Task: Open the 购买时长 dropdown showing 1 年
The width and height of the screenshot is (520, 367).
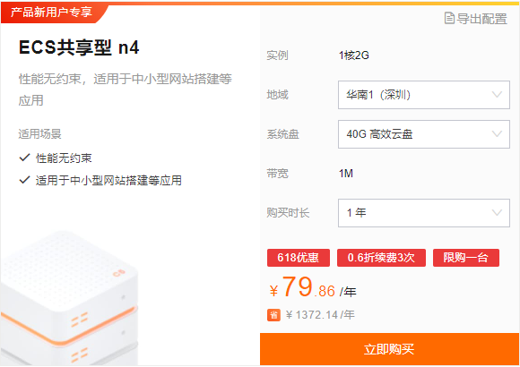Action: click(424, 213)
